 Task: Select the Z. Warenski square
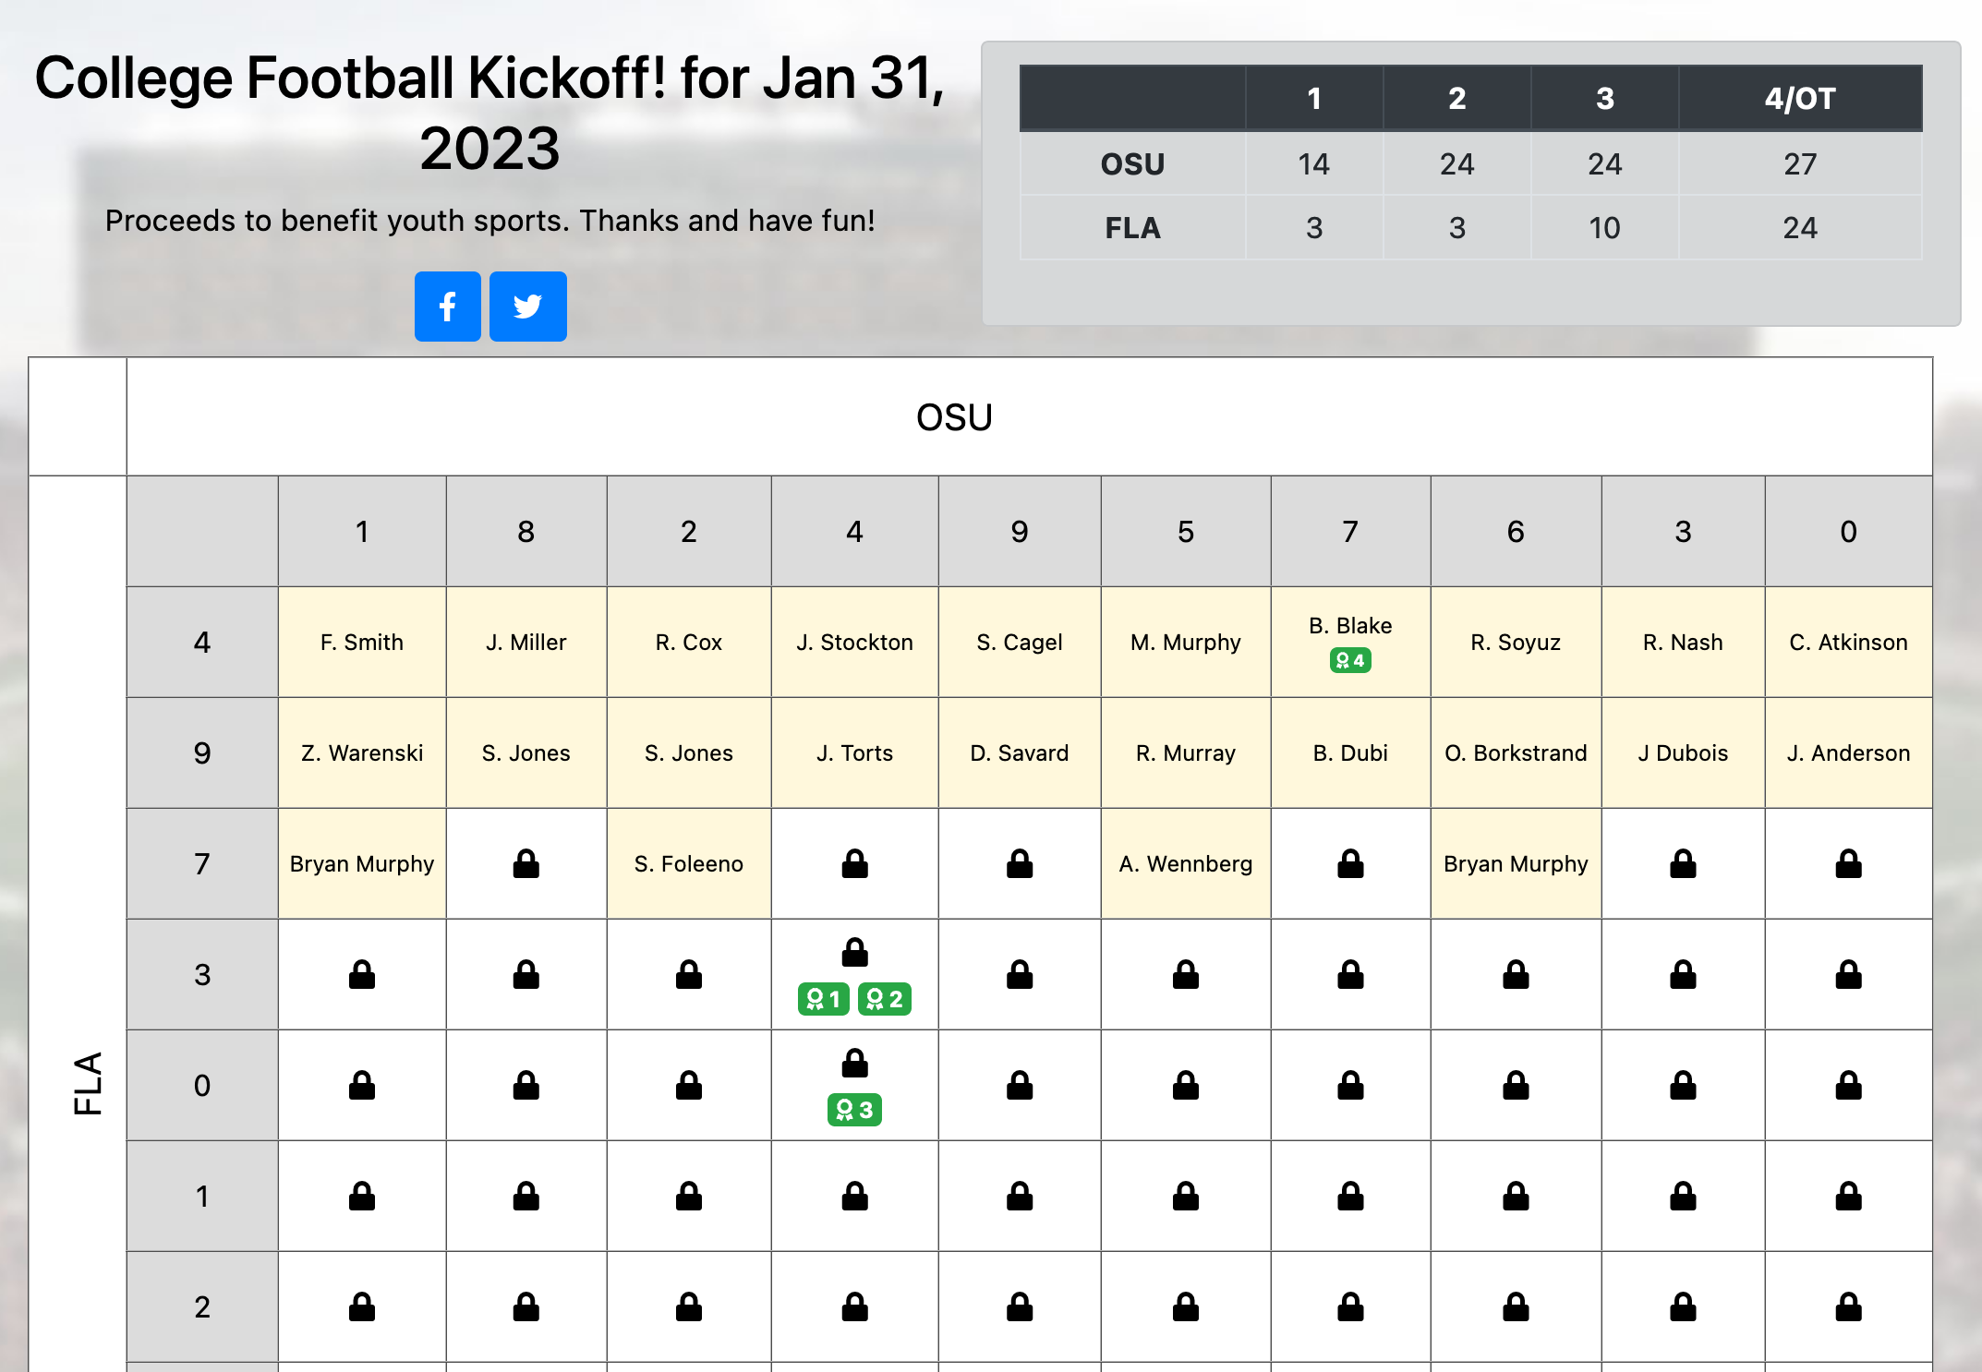[x=362, y=753]
